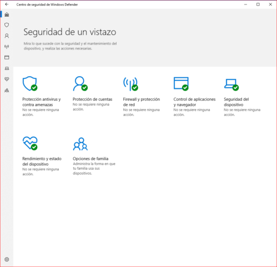The width and height of the screenshot is (277, 267).
Task: Open the Opciones de familia tile icon
Action: [x=80, y=144]
